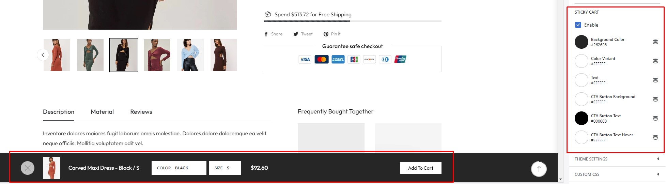Choose the light blue sweater thumbnail
Viewport: 666px width, 184px height.
(190, 55)
